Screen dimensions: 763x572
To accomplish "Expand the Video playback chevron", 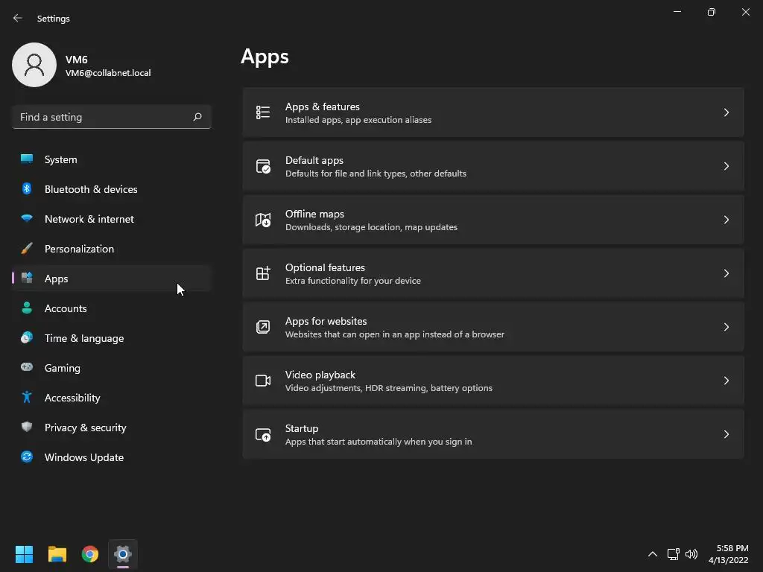I will coord(726,381).
